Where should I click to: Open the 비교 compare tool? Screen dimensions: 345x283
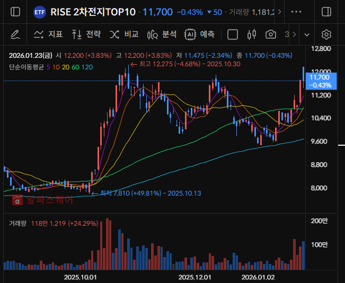tap(125, 34)
